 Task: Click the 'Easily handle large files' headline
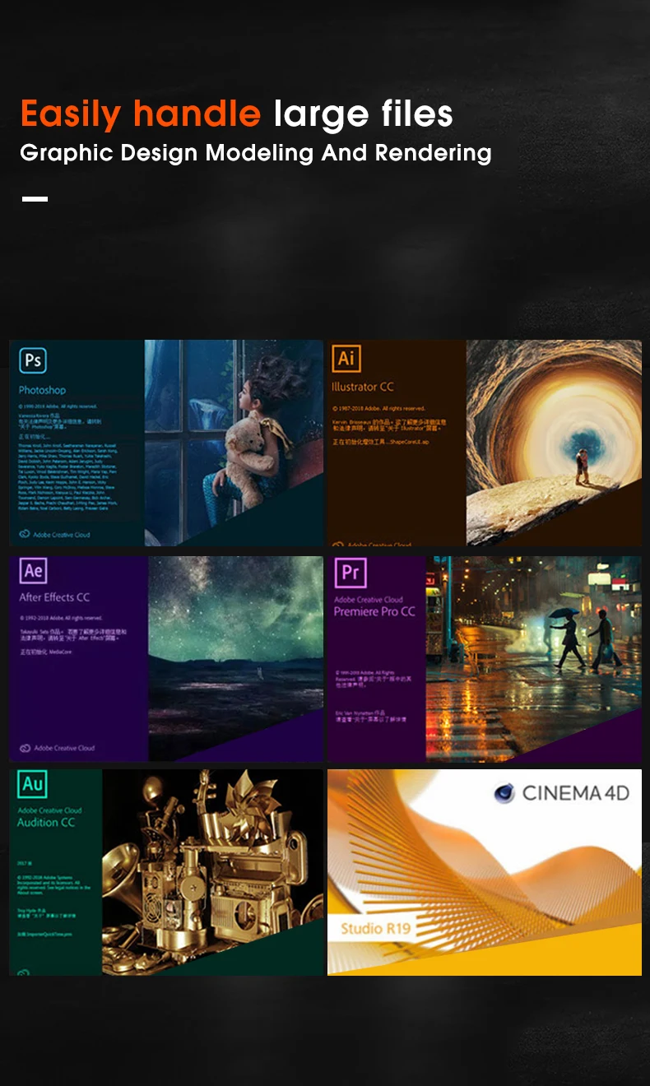tap(237, 114)
